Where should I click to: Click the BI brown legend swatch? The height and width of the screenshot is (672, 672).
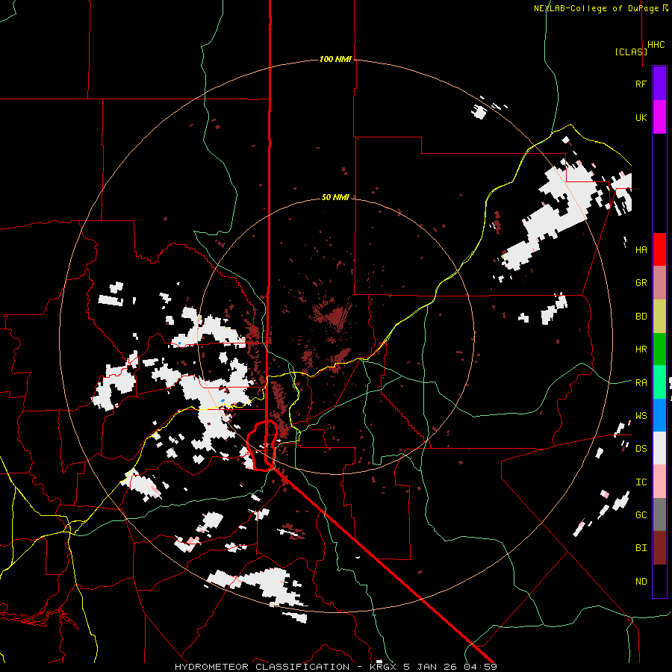[x=659, y=548]
